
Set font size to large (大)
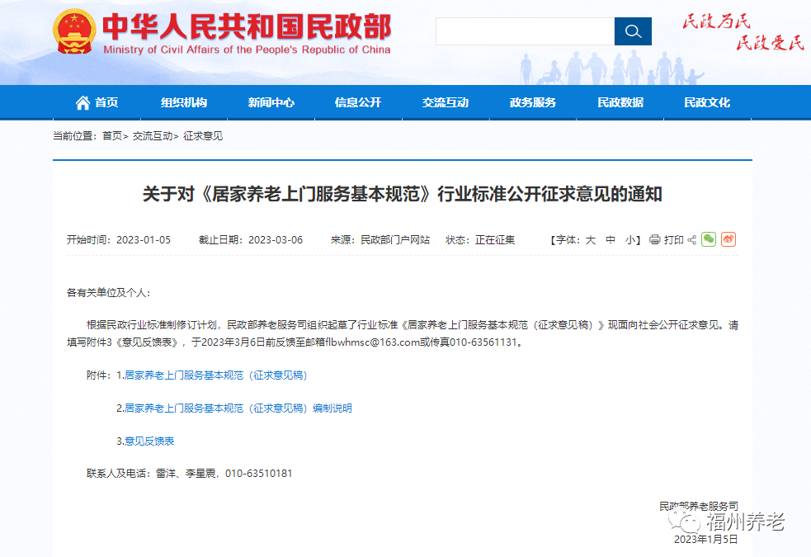click(590, 240)
